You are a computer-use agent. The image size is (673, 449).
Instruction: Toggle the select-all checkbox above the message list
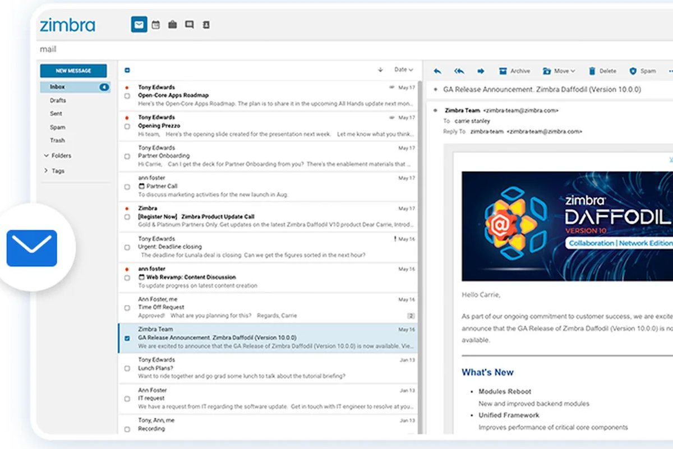coord(127,70)
